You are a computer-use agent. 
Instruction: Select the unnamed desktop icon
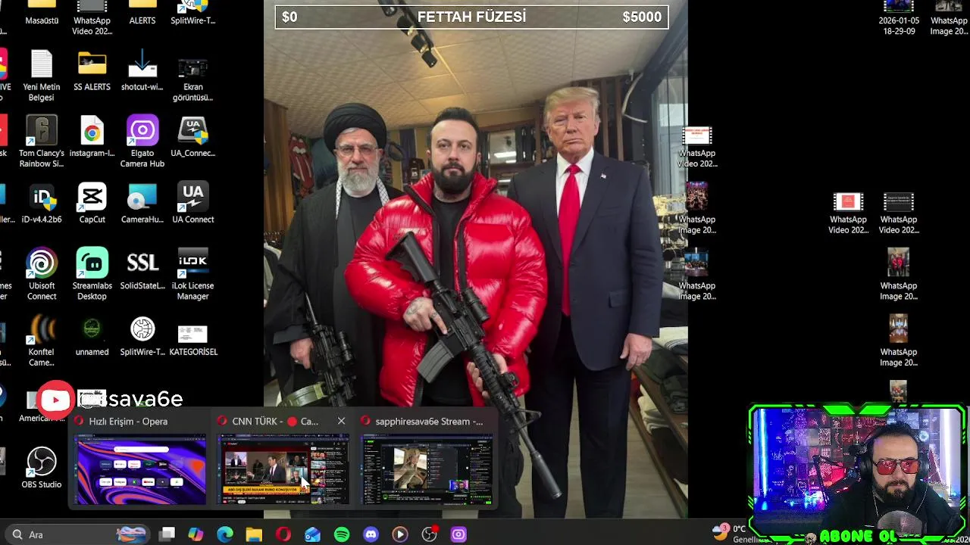pyautogui.click(x=92, y=336)
